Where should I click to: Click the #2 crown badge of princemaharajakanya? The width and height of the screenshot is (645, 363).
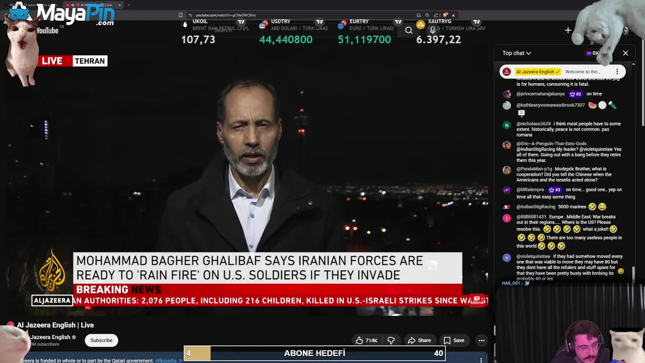click(x=575, y=94)
